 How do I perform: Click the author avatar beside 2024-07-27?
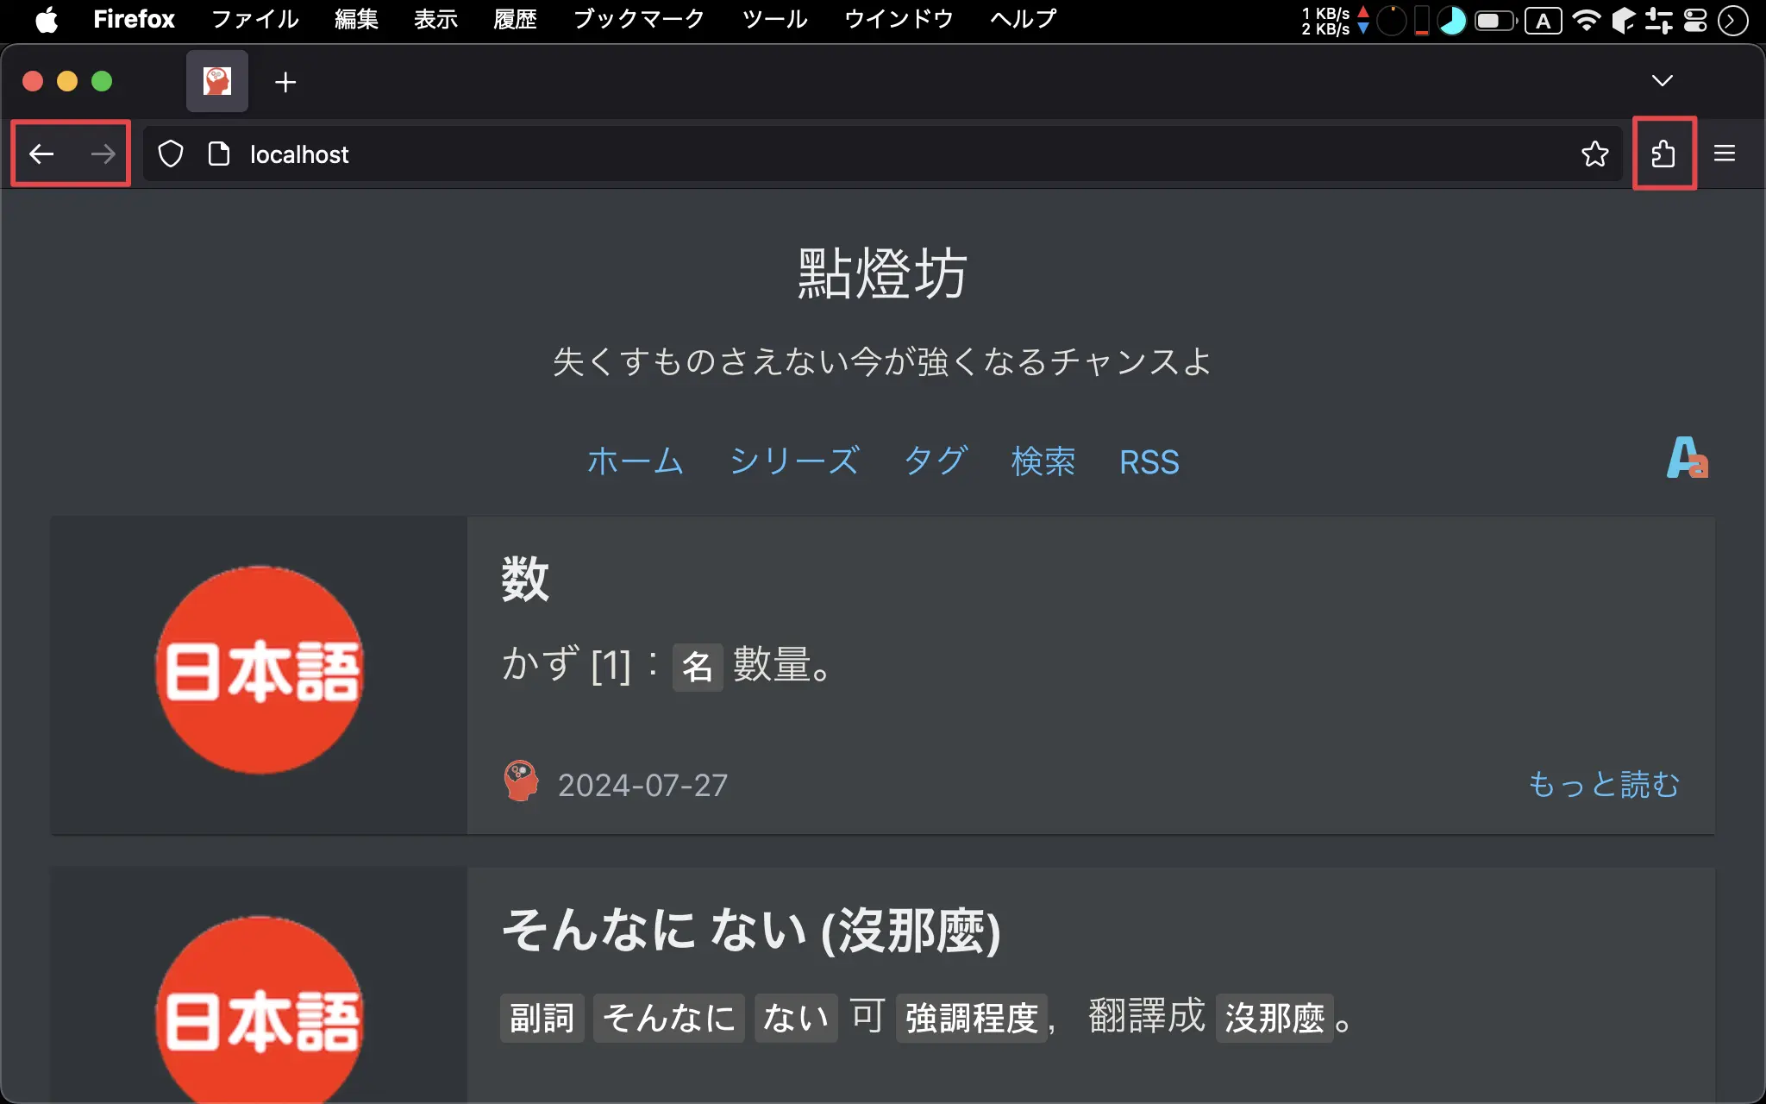point(521,781)
